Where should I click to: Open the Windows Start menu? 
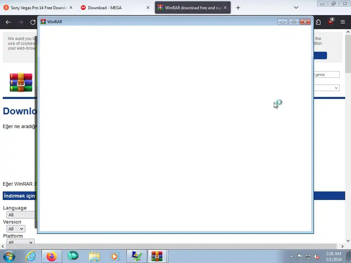point(9,256)
